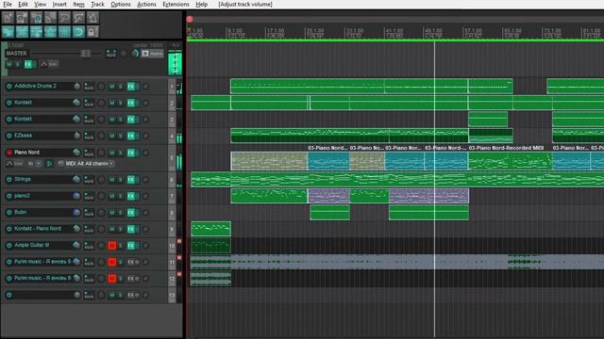This screenshot has height=339, width=604.
Task: Unmute track 11 Purim music
Action: (111, 262)
